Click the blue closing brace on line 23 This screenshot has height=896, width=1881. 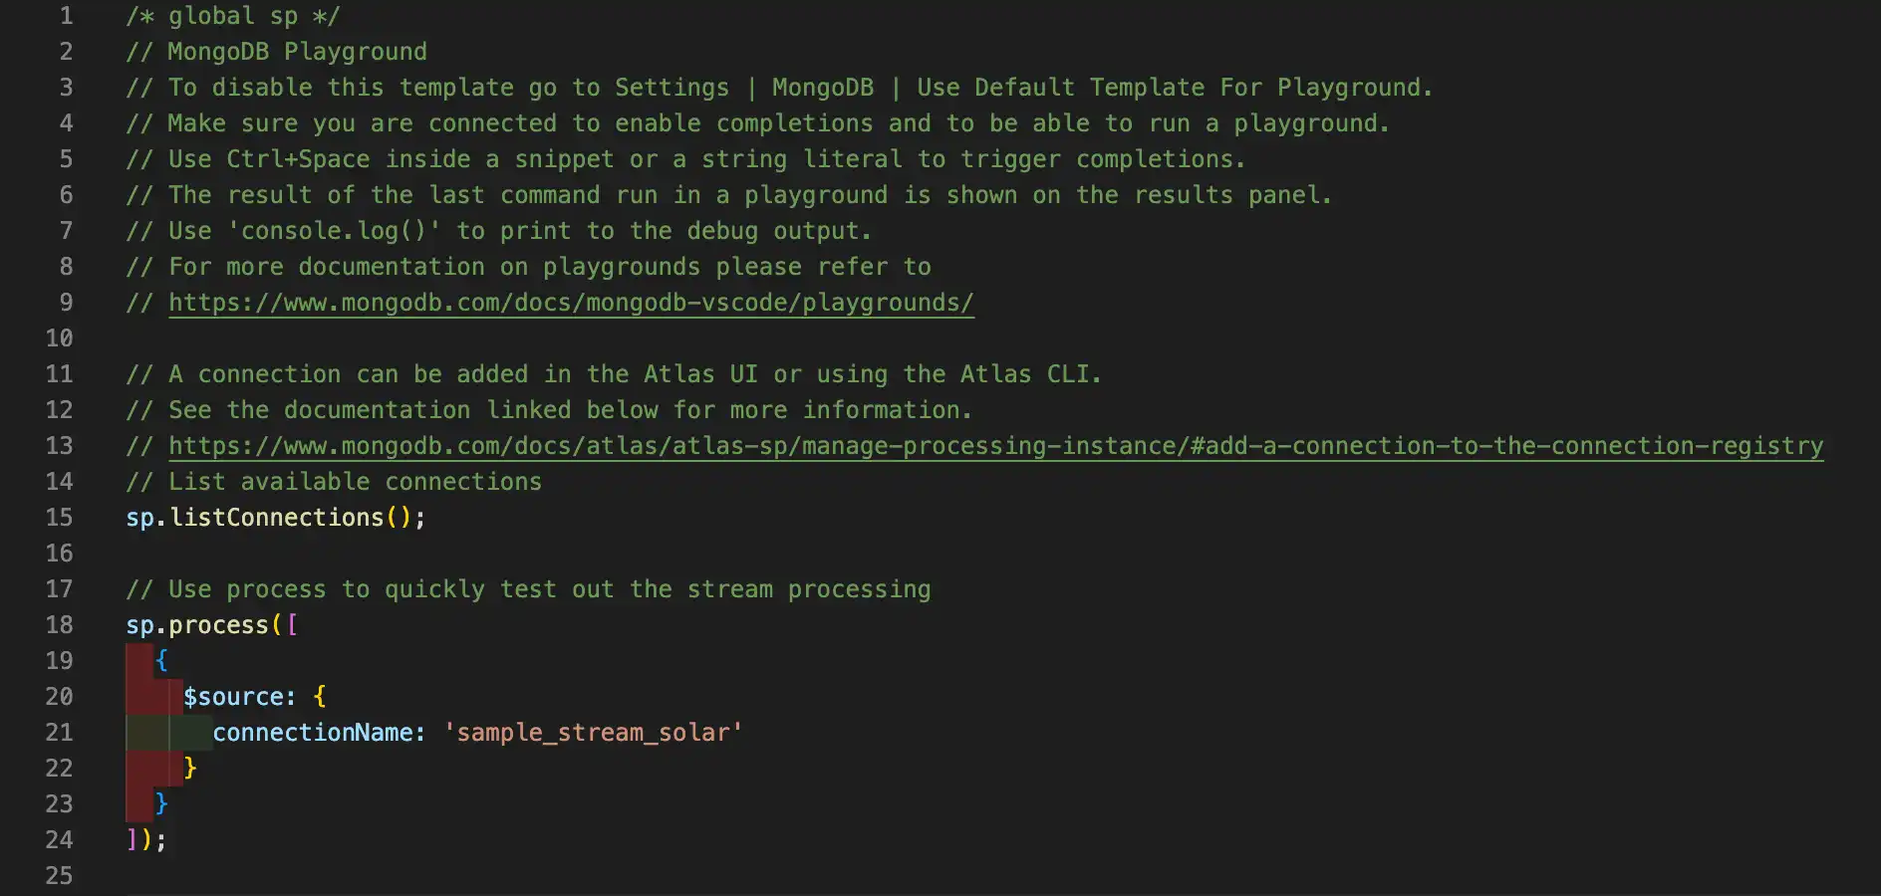point(161,804)
